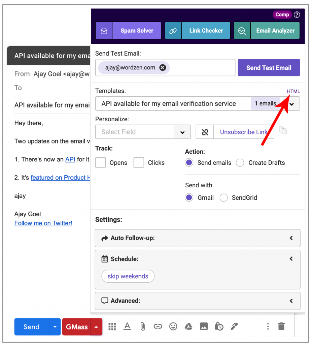This screenshot has height=345, width=312.
Task: Click the Send Test Email button
Action: pyautogui.click(x=269, y=67)
